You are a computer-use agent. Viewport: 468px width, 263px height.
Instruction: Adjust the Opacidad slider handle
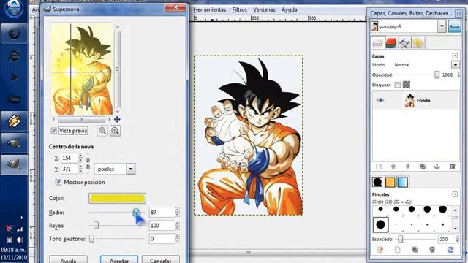tap(437, 75)
